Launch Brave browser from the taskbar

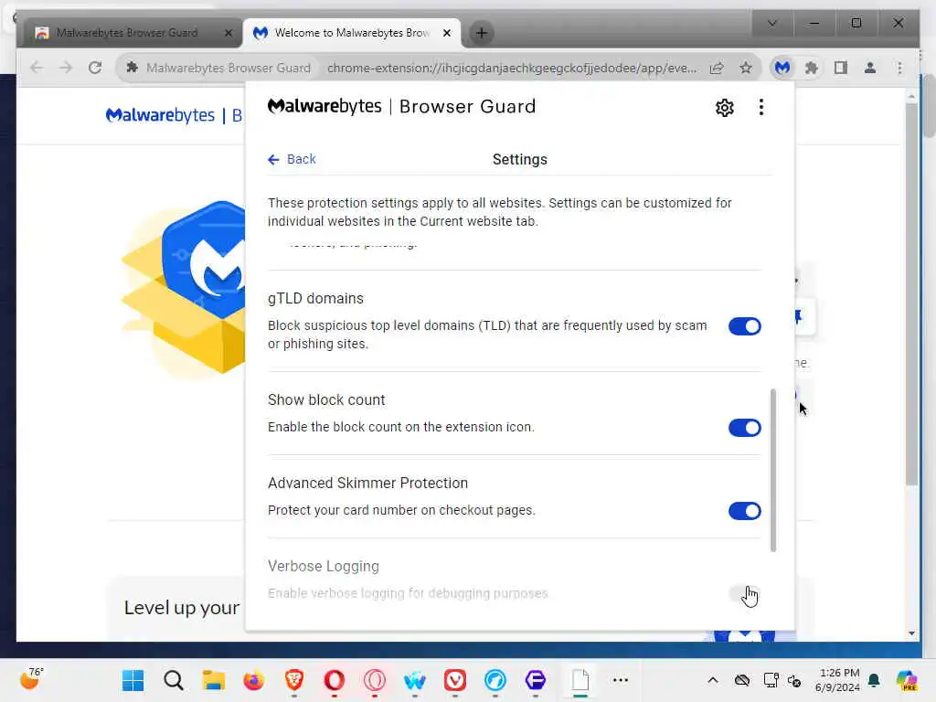tap(293, 680)
